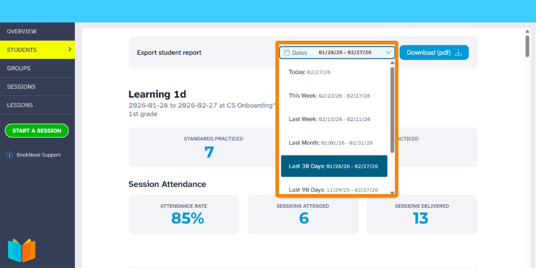
Task: Choose Last Week date range option
Action: pyautogui.click(x=334, y=120)
